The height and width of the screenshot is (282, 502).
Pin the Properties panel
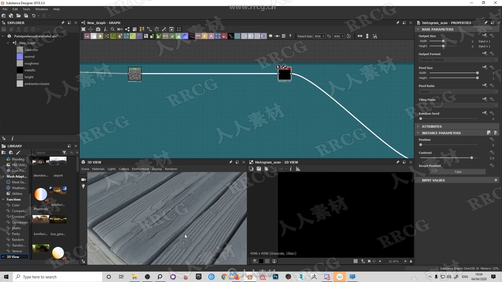pyautogui.click(x=486, y=23)
